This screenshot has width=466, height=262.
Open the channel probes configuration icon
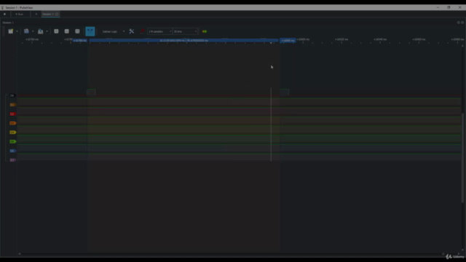point(142,31)
